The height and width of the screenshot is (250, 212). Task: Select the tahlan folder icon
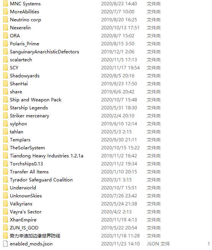5,131
